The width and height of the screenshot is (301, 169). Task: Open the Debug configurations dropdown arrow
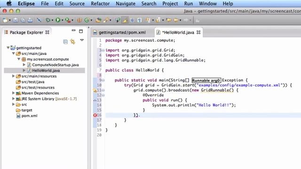[52, 20]
